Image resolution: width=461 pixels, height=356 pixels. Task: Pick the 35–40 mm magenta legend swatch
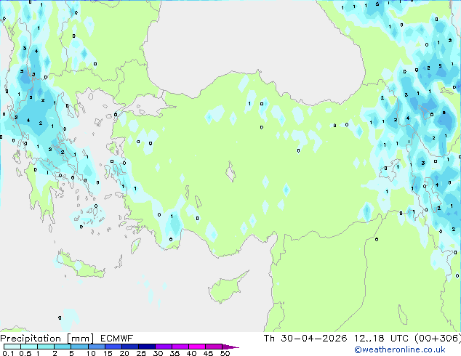click(180, 347)
